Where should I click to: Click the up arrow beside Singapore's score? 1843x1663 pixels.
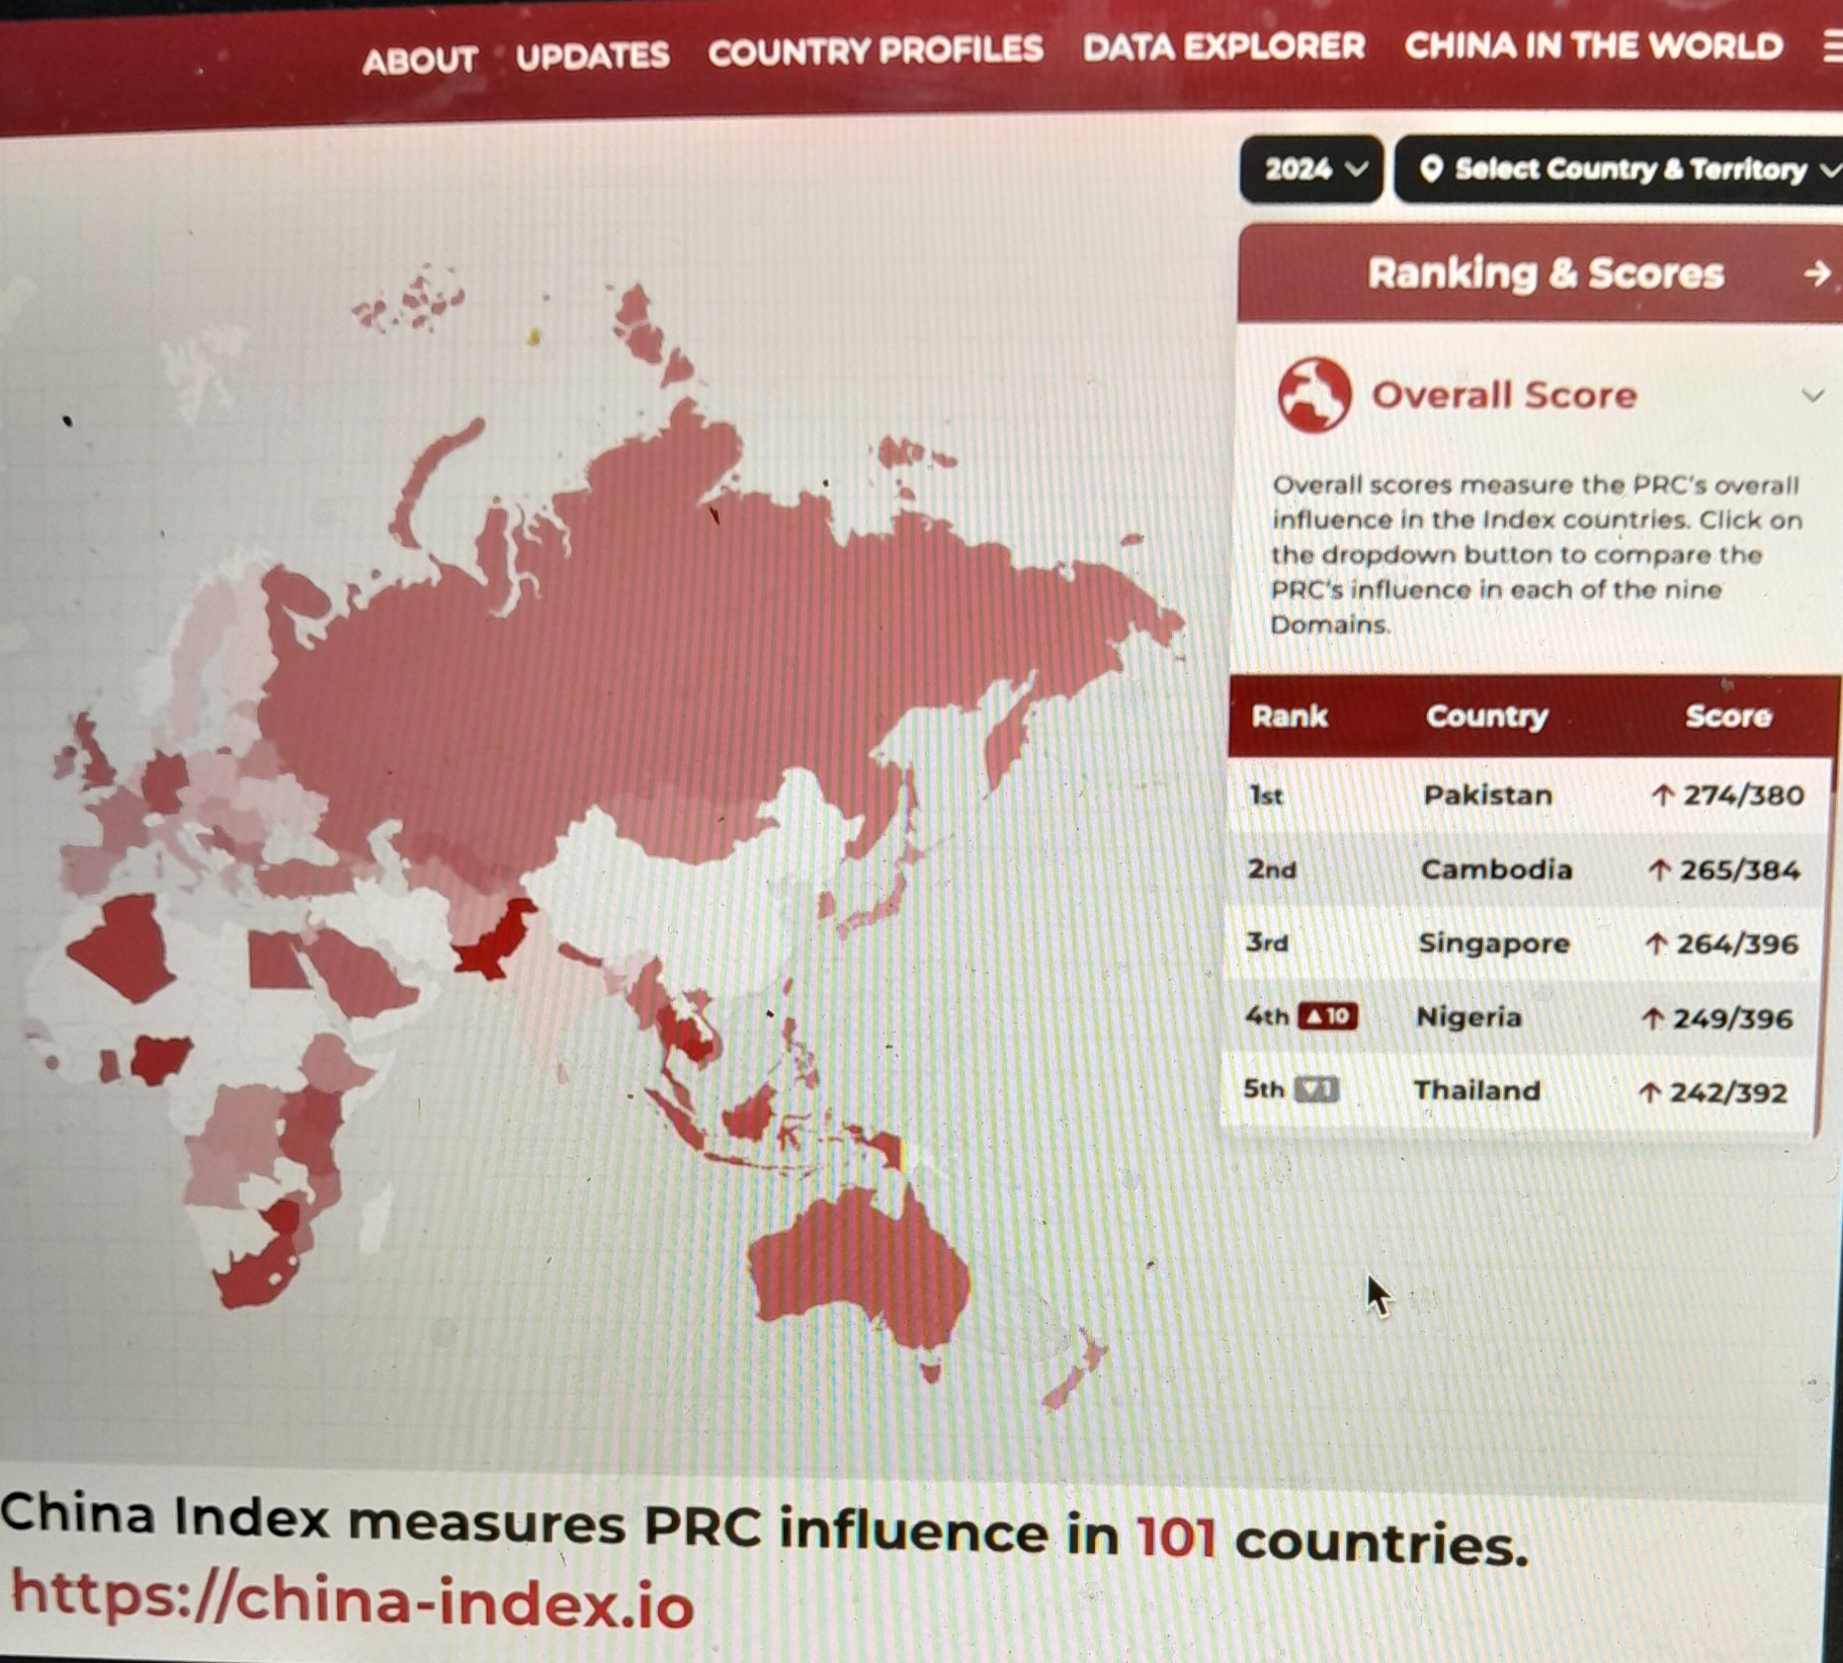(x=1655, y=944)
